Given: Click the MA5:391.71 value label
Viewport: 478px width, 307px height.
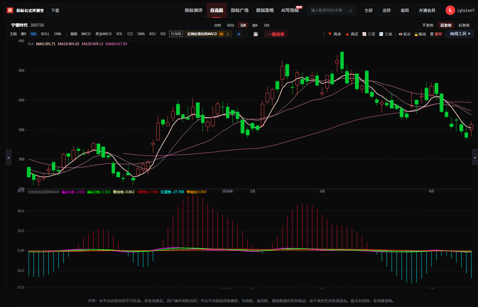Looking at the screenshot, I should click(x=46, y=44).
